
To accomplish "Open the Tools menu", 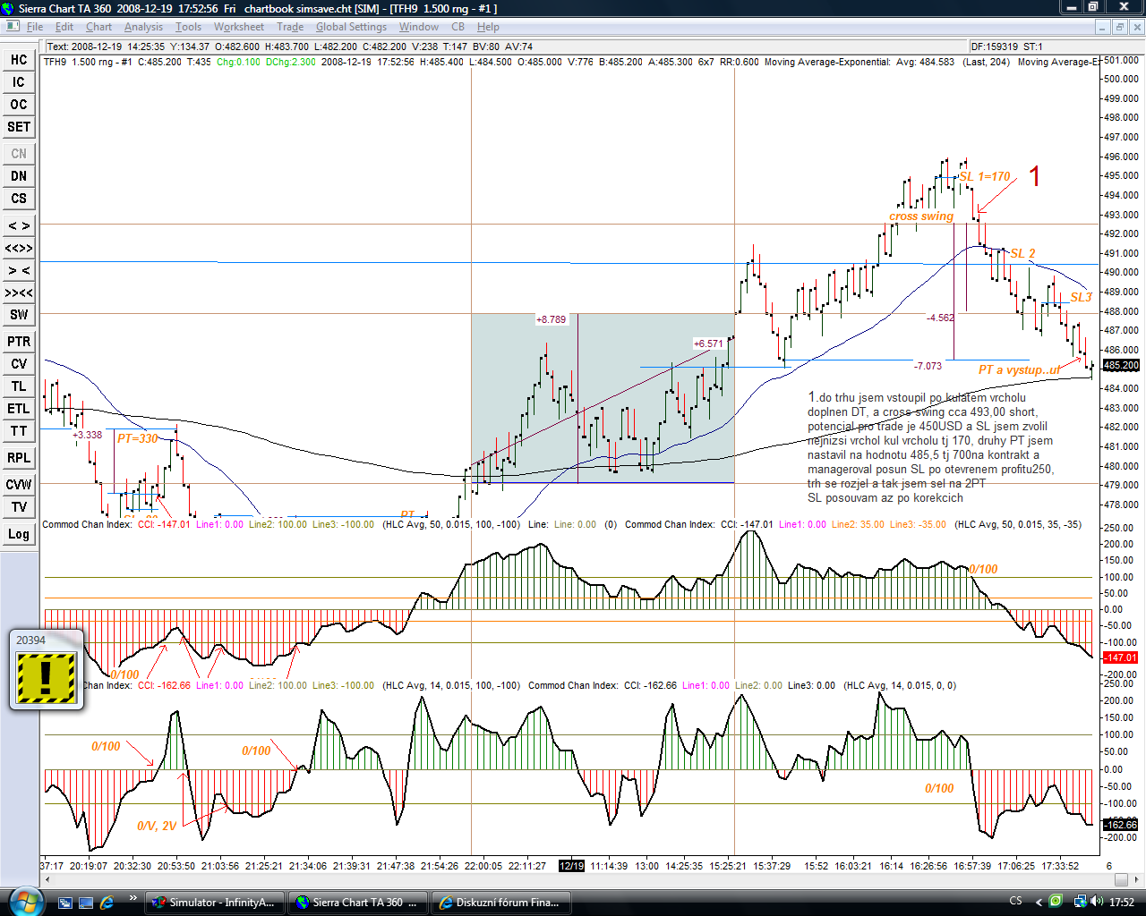I will pyautogui.click(x=188, y=27).
